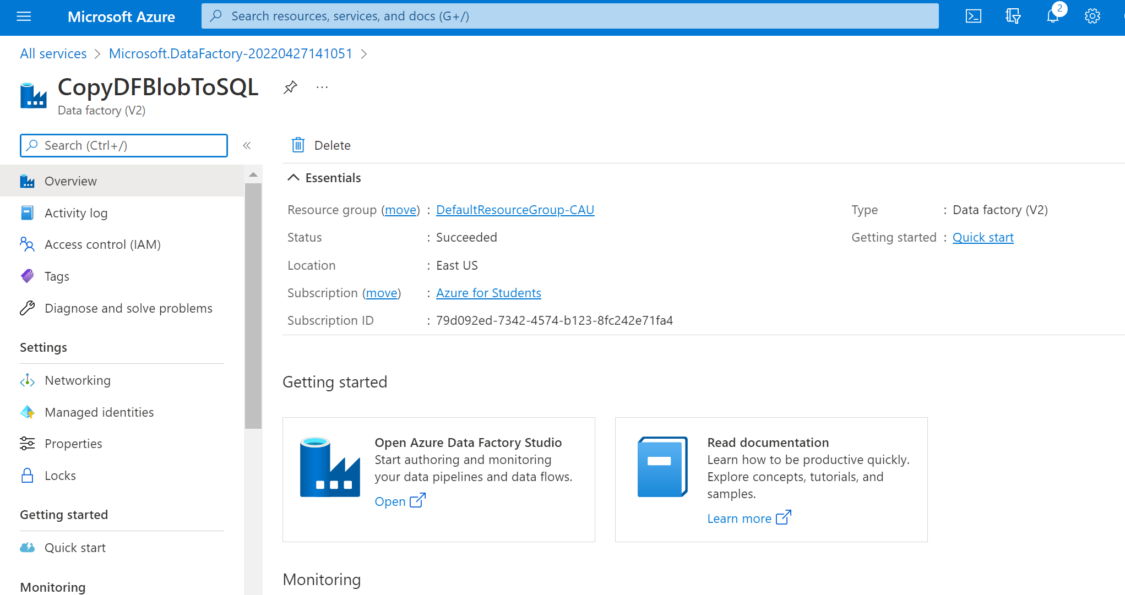Click external link icon beside Open
Screen dimensions: 1125x595
[418, 501]
